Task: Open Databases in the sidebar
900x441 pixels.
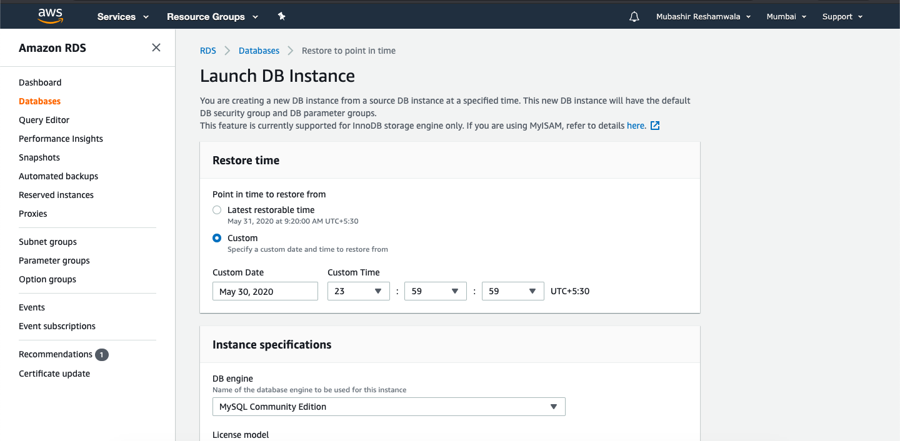Action: pyautogui.click(x=39, y=101)
